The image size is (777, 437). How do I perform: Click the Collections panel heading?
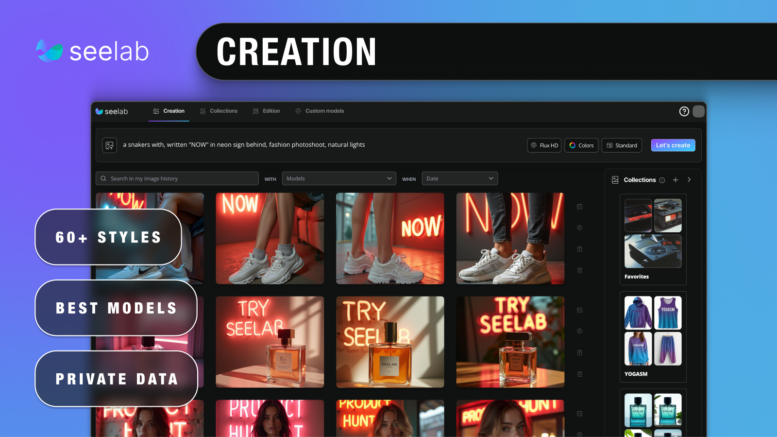[640, 180]
